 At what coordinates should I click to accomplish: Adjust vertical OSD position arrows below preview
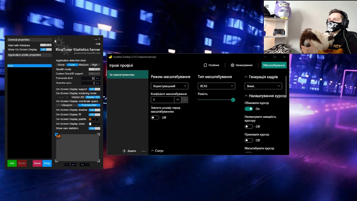click(82, 165)
